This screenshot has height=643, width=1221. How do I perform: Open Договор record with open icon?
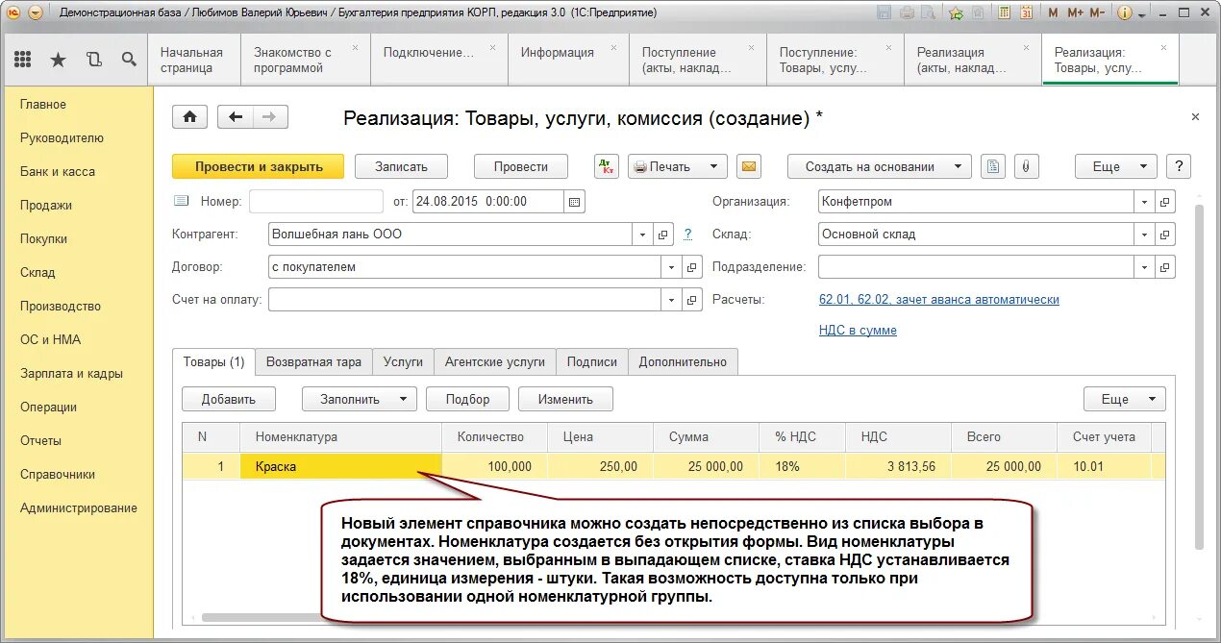click(692, 267)
